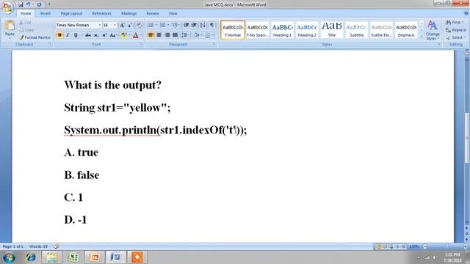Open the Review tab

coord(153,13)
